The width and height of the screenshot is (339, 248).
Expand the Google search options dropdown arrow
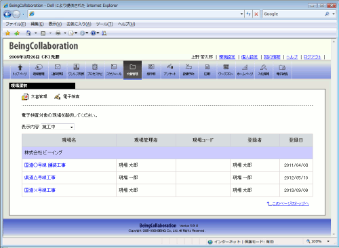click(x=334, y=14)
